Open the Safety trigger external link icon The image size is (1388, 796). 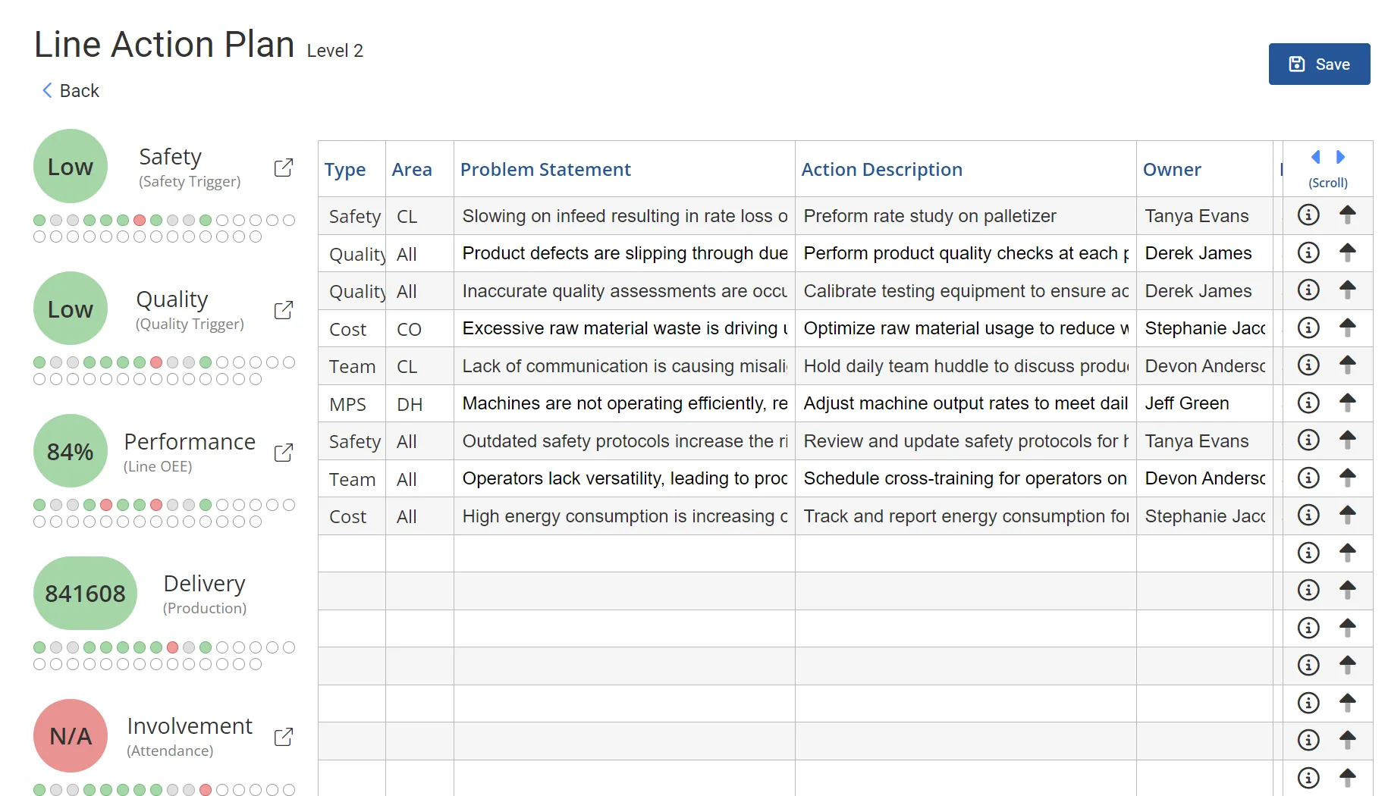click(283, 168)
